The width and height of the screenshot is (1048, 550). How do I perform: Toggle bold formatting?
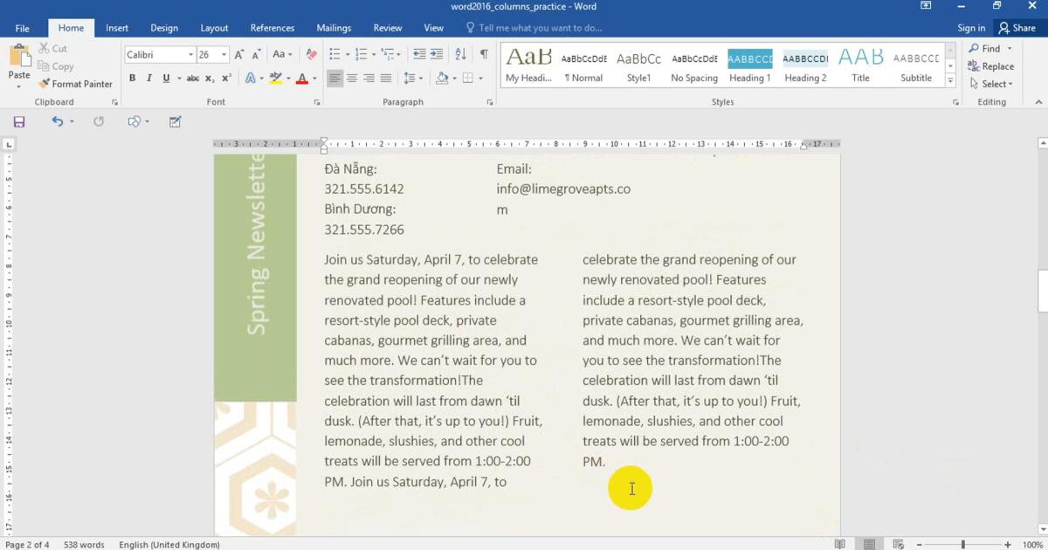tap(133, 79)
